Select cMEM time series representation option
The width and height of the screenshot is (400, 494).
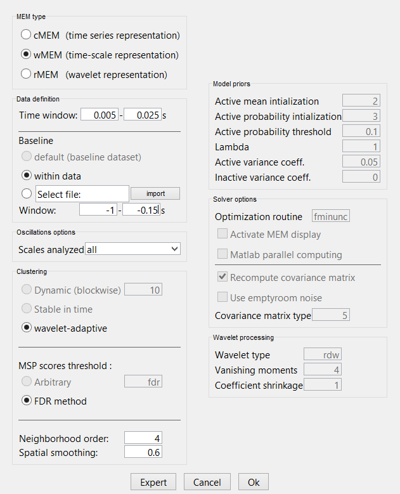click(x=27, y=35)
